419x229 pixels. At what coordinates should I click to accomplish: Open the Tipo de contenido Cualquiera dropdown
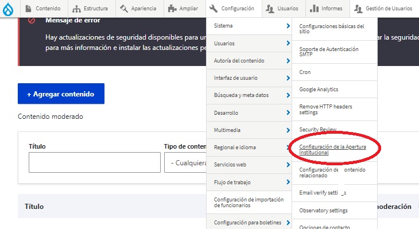[185, 162]
